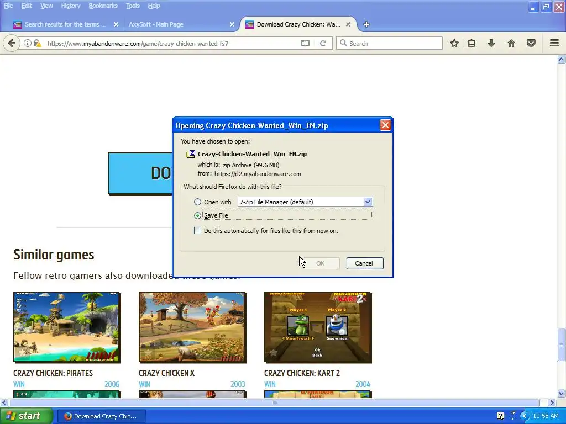Click the help icon in system tray
This screenshot has width=566, height=424.
(500, 416)
